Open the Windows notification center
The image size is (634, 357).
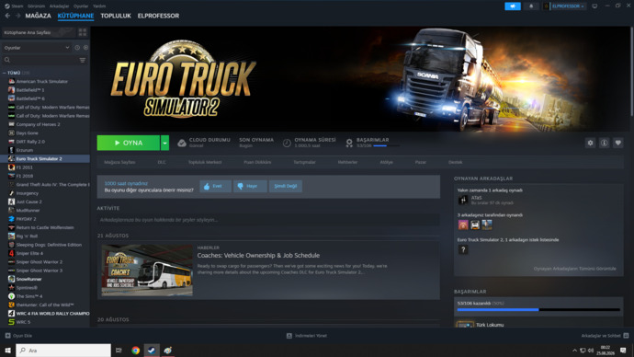coord(623,351)
